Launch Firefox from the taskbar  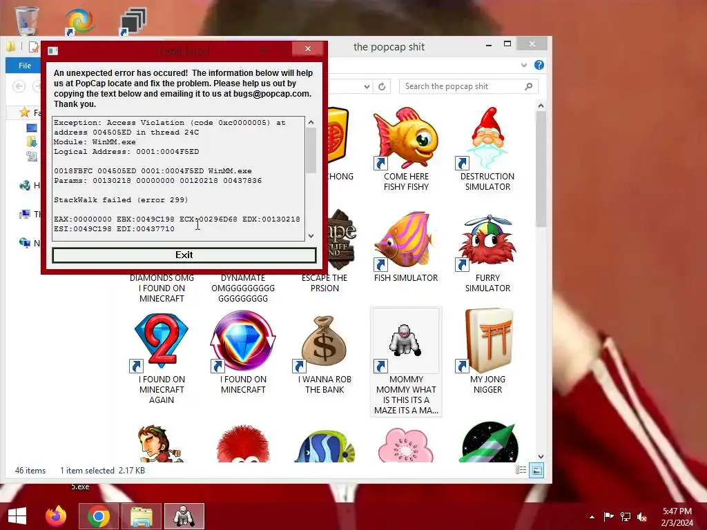point(56,516)
